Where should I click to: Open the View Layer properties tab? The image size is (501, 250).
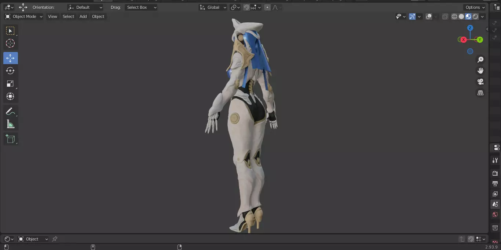point(495,194)
